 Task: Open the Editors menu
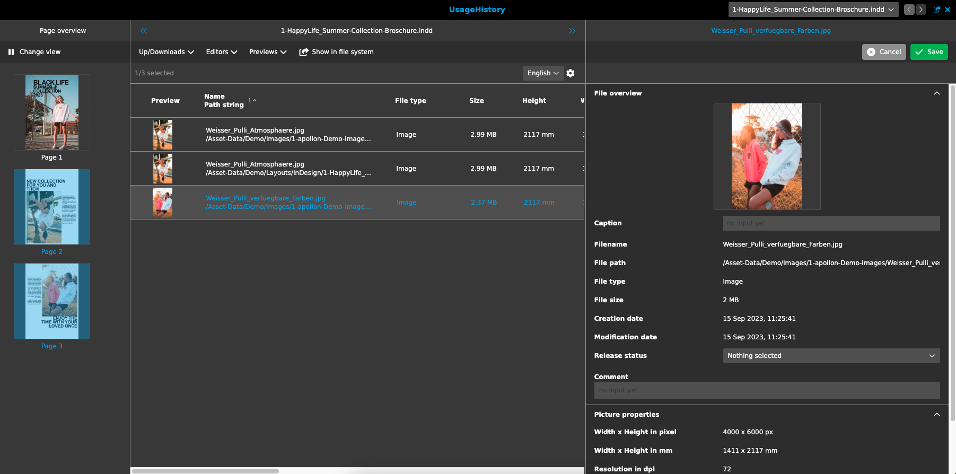point(221,52)
